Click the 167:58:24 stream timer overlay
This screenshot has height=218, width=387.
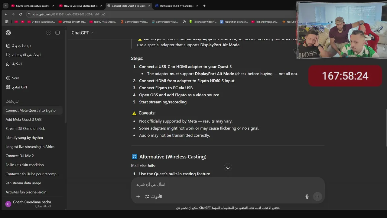(345, 76)
